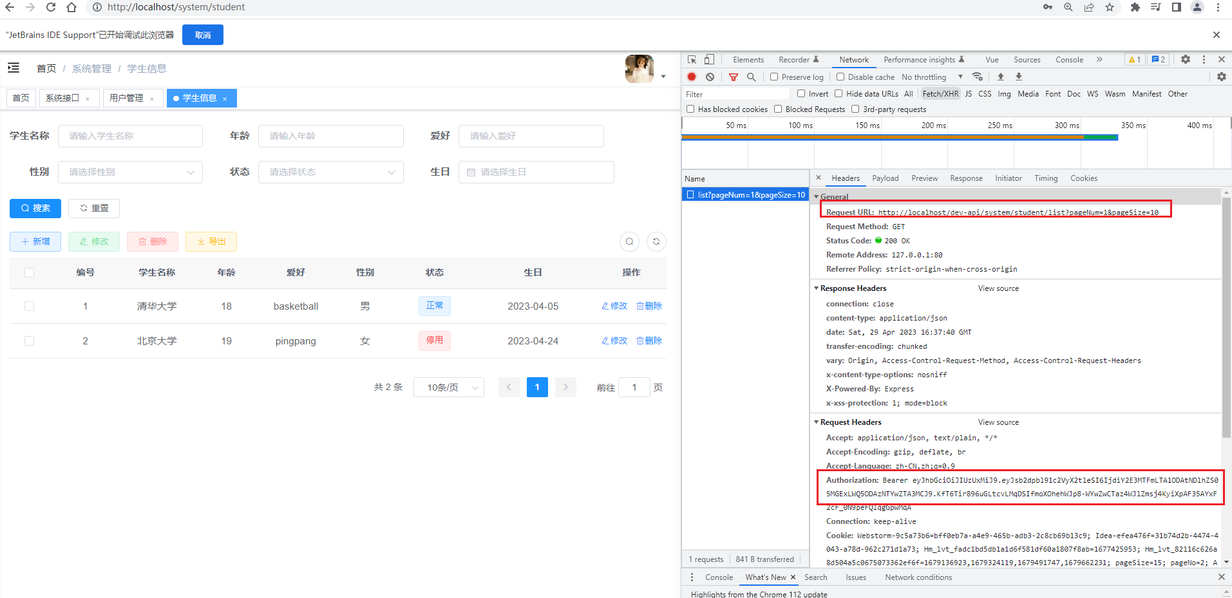1232x598 pixels.
Task: Enable Invert filter checkbox
Action: click(801, 93)
